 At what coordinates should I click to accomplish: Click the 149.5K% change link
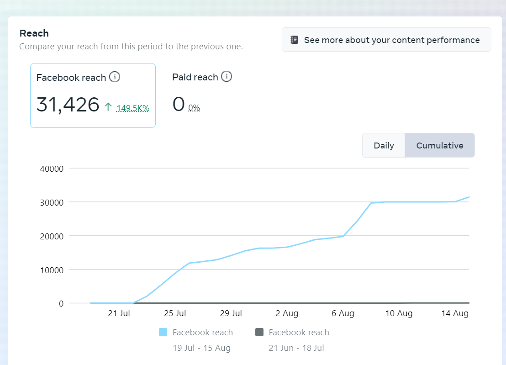coord(132,108)
